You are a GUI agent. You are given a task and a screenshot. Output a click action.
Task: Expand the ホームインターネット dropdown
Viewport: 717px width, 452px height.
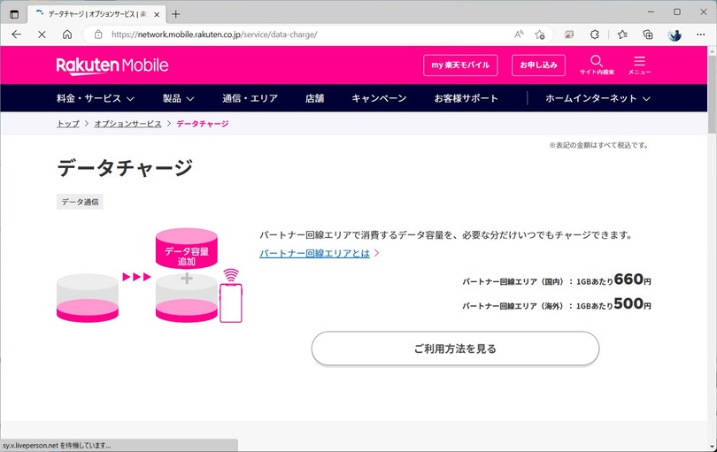(597, 98)
